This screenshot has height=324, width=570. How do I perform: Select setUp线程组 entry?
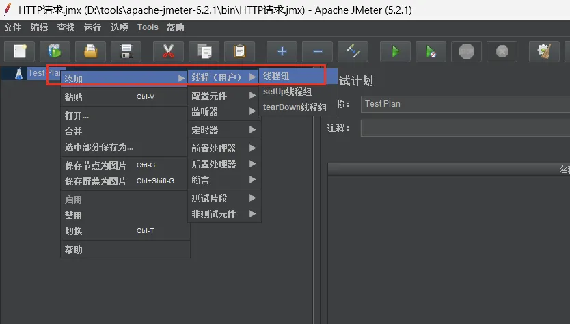(298, 92)
